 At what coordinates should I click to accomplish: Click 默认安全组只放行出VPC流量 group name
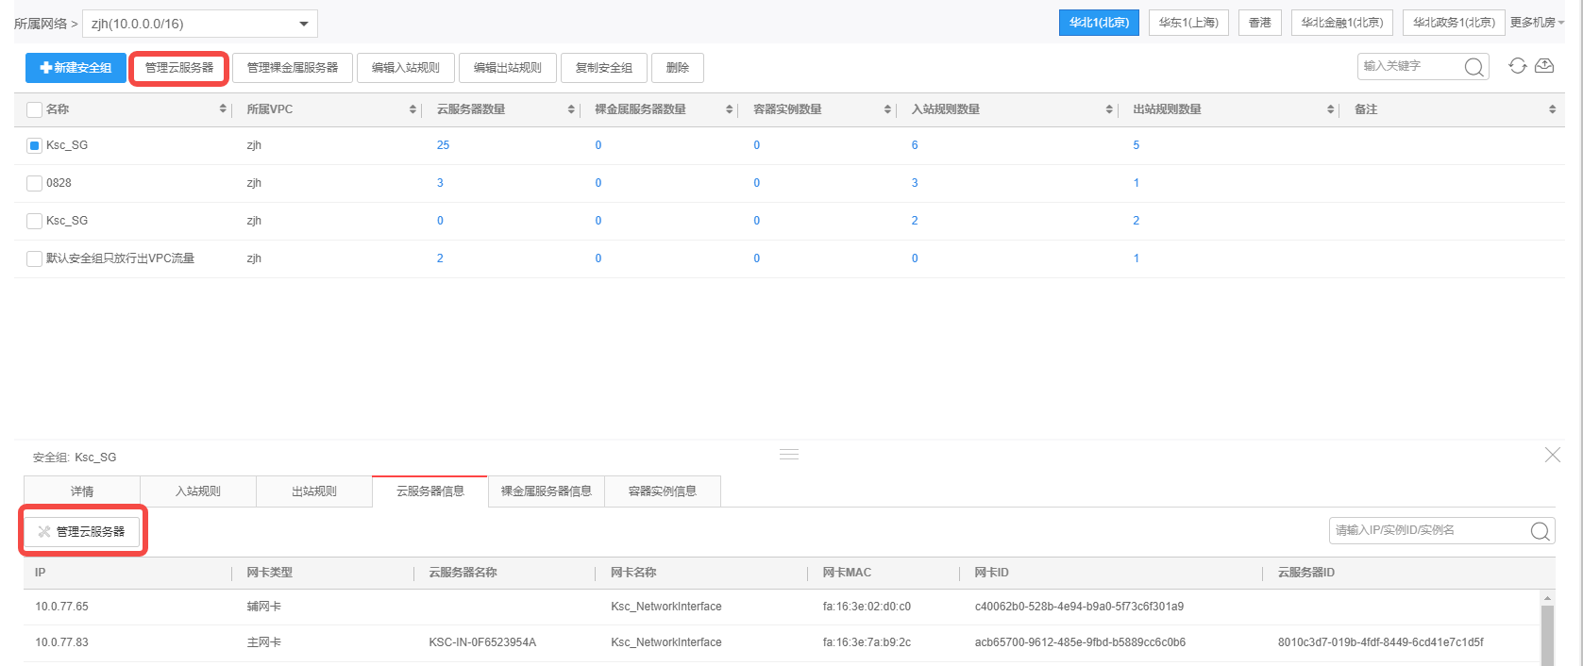(x=120, y=258)
